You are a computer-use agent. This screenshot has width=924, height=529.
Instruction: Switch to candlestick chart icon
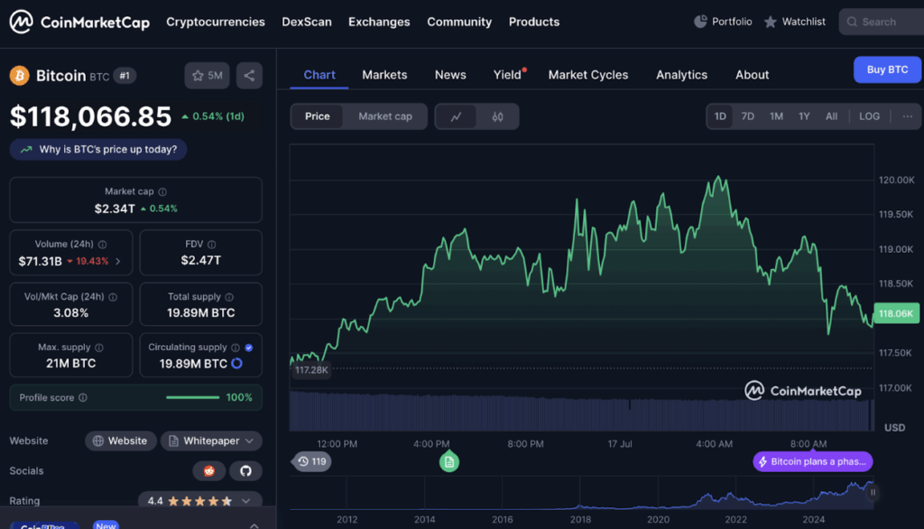(497, 116)
